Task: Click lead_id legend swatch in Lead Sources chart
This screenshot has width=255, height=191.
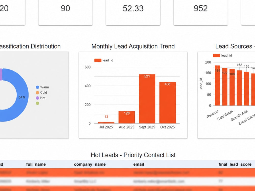Action: 216,55
